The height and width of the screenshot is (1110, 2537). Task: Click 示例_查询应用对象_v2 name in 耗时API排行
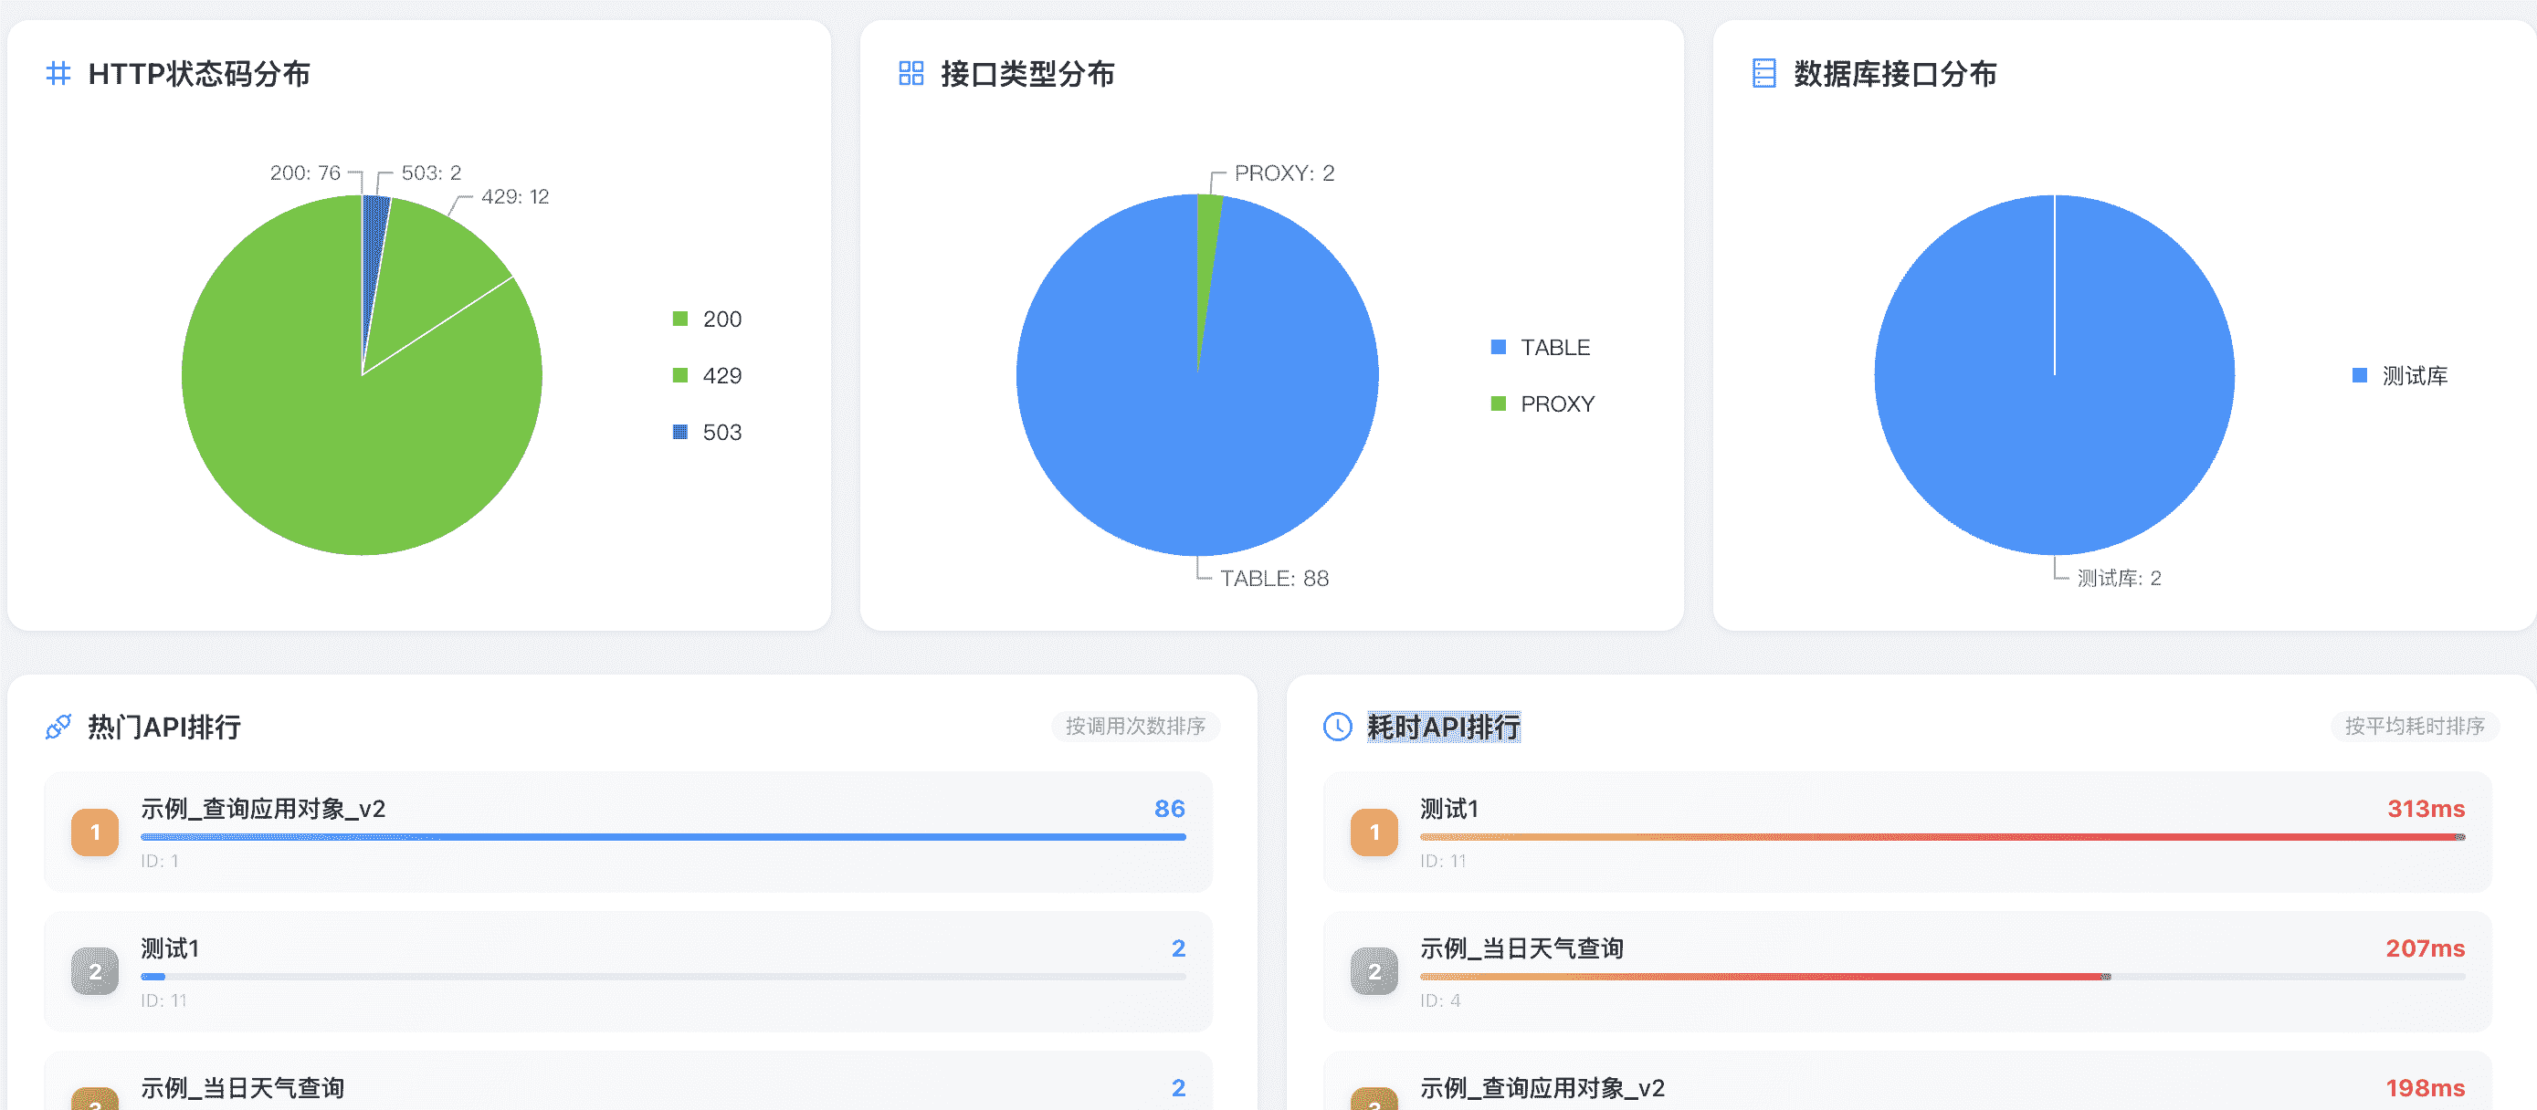tap(1542, 1088)
